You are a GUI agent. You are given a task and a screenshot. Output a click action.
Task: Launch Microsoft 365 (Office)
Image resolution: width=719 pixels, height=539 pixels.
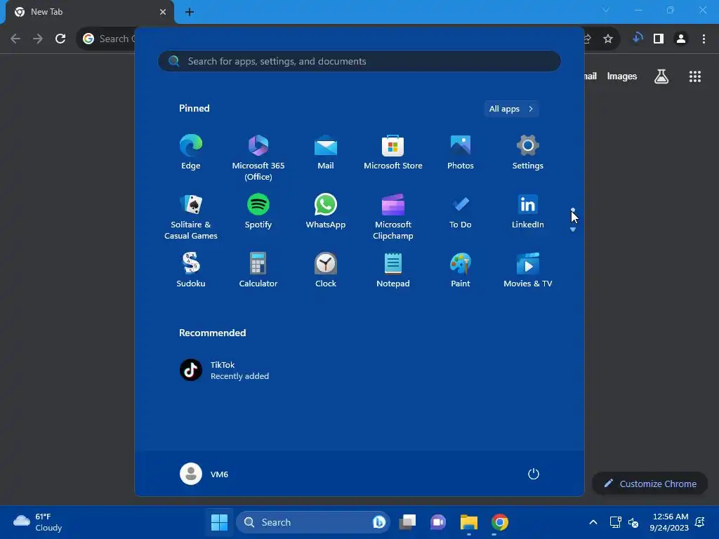coord(258,158)
